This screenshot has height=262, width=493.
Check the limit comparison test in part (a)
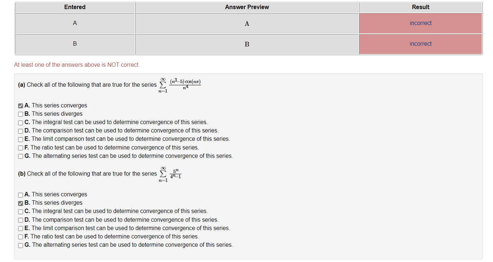(20, 139)
